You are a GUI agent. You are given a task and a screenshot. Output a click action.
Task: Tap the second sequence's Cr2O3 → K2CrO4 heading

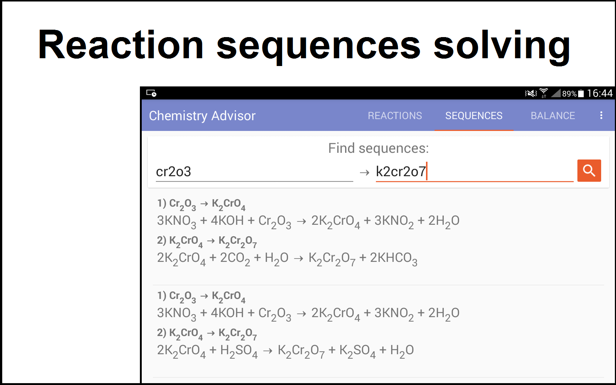point(201,296)
